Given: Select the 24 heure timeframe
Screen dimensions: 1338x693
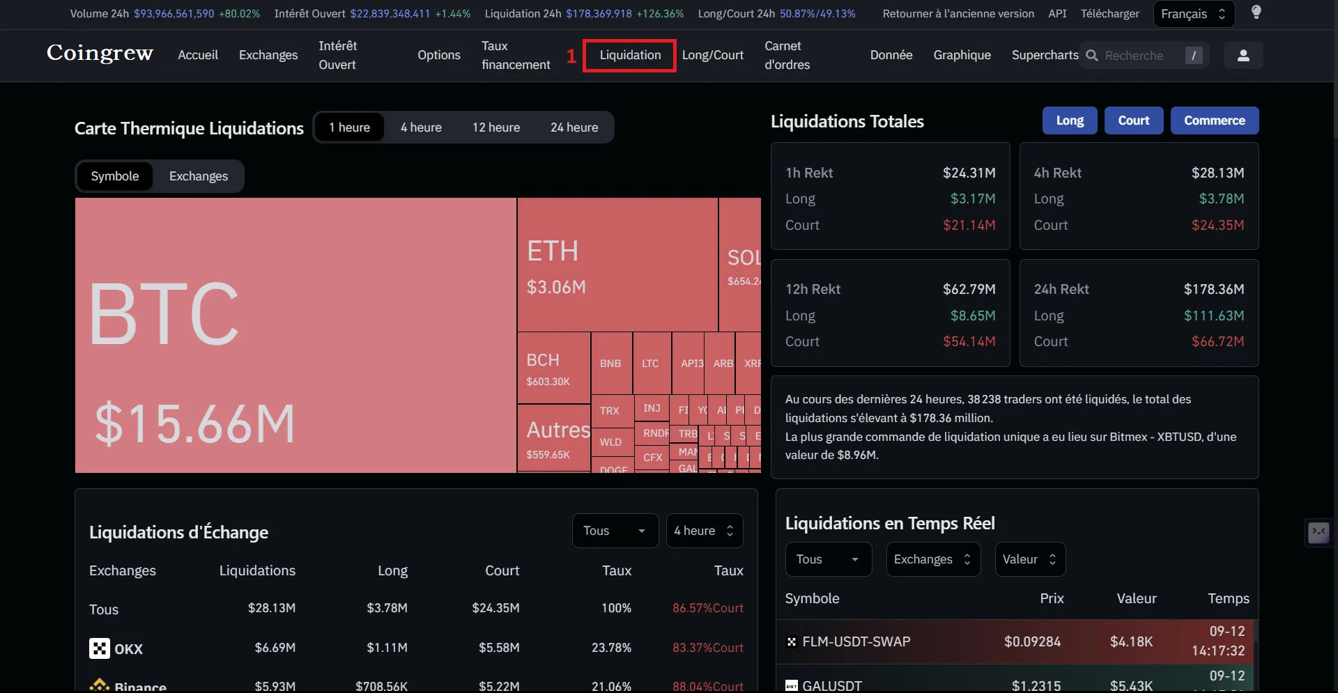Looking at the screenshot, I should tap(574, 127).
